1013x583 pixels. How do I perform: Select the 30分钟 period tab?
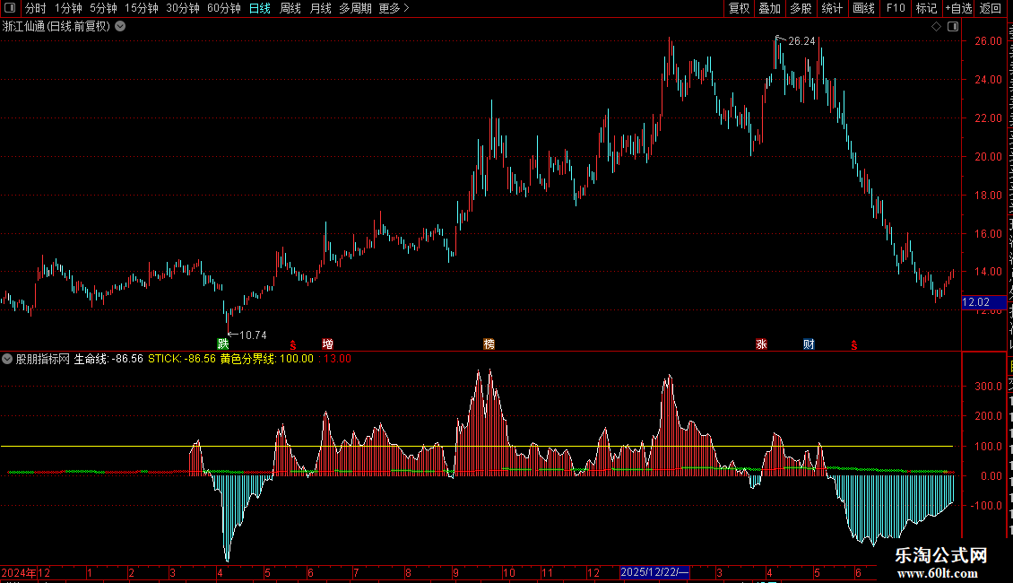point(183,8)
